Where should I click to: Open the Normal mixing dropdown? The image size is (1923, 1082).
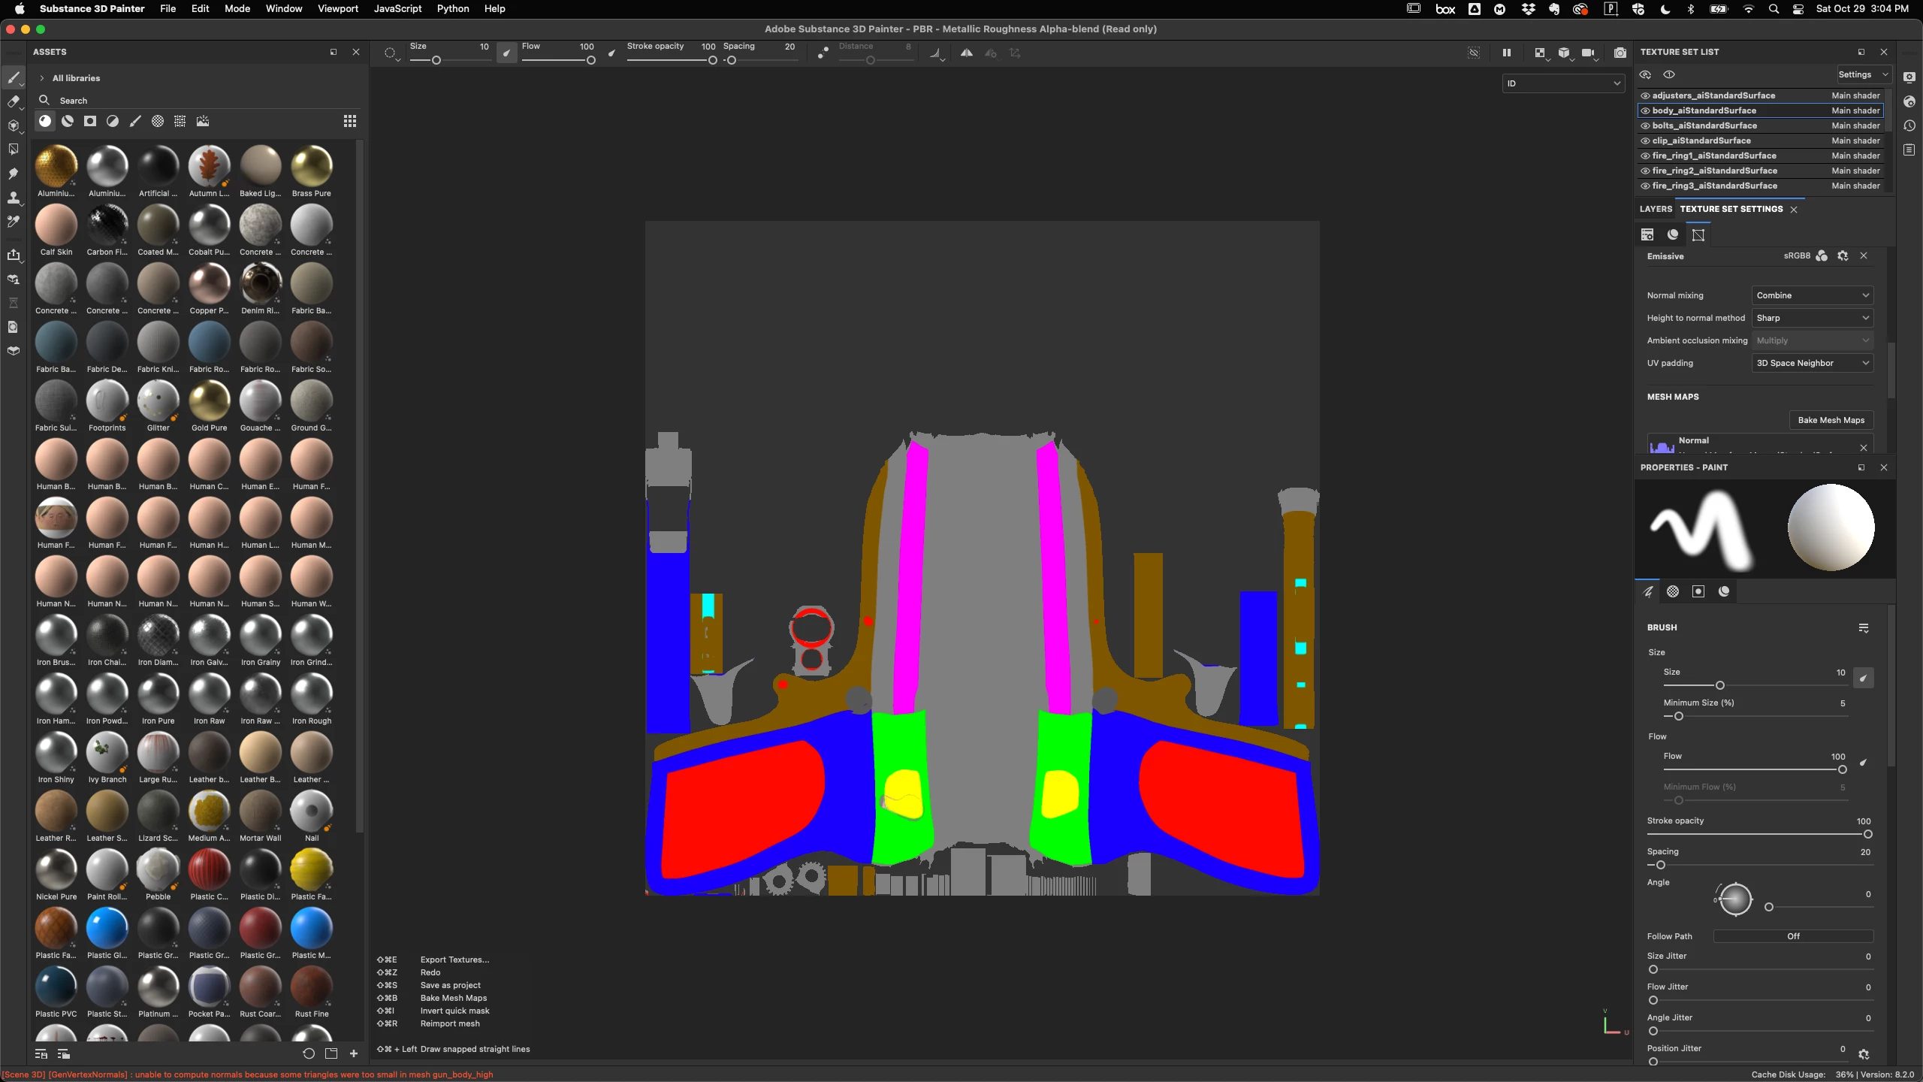pyautogui.click(x=1812, y=295)
